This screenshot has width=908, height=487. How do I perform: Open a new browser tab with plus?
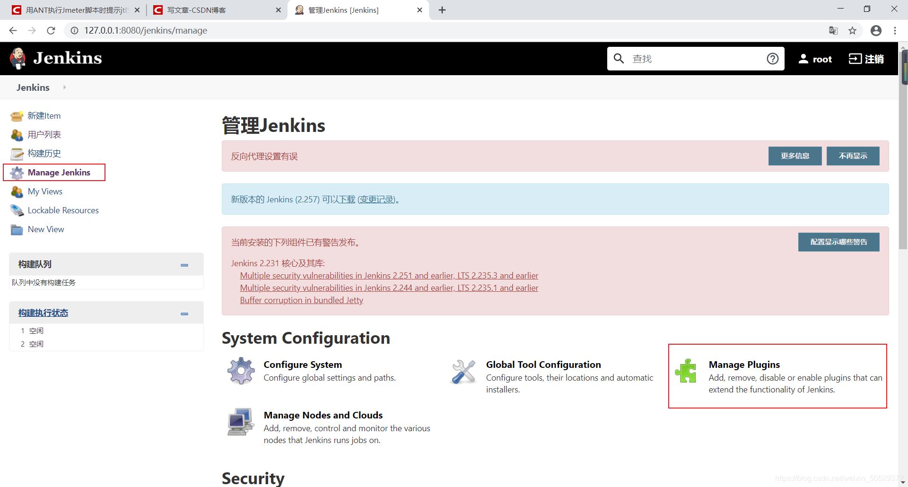click(x=442, y=10)
